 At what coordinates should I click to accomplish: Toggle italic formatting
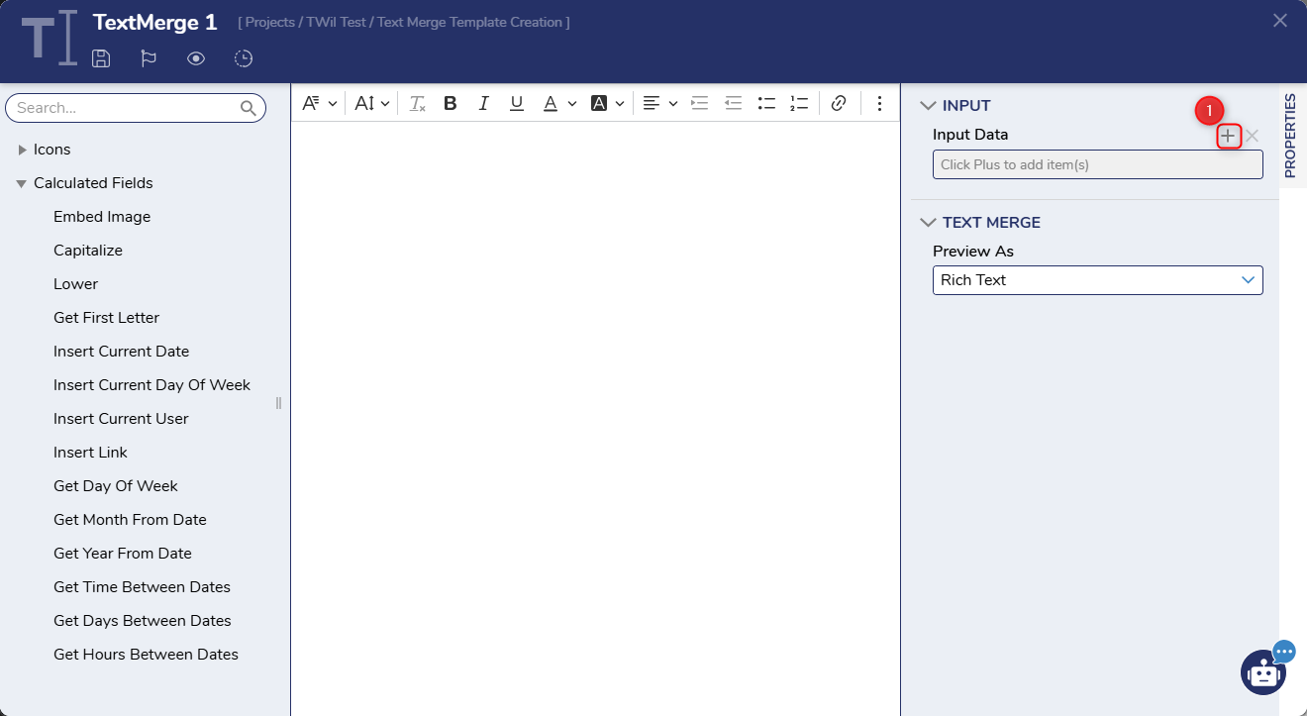[483, 103]
